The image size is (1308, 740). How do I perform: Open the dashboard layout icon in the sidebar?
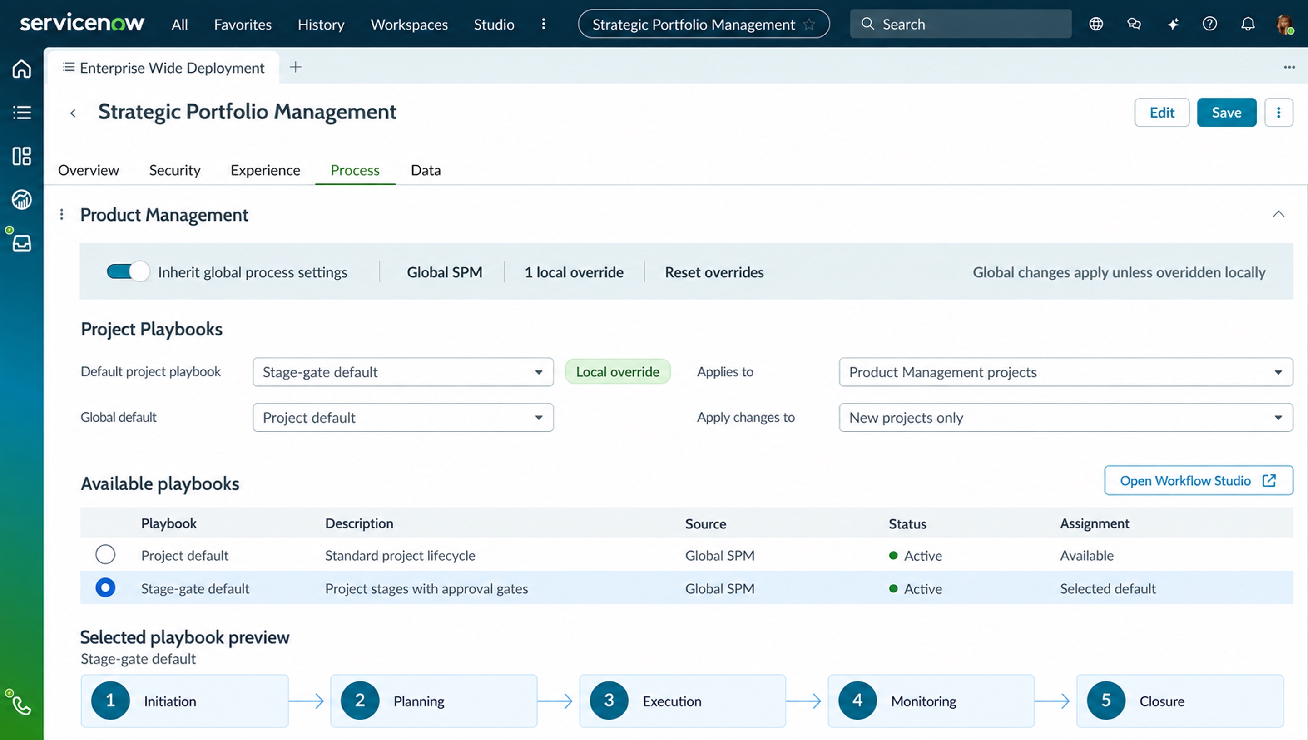pyautogui.click(x=21, y=156)
